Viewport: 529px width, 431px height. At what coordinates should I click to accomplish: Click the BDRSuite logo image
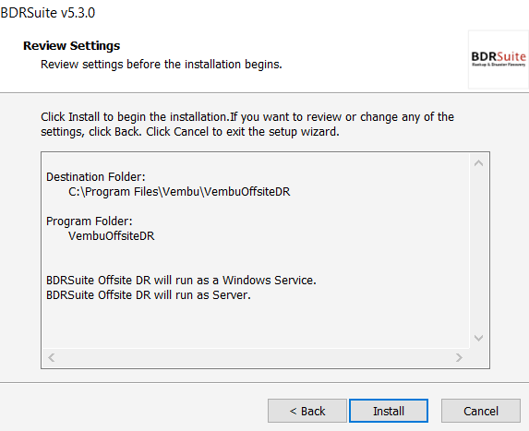pos(499,59)
